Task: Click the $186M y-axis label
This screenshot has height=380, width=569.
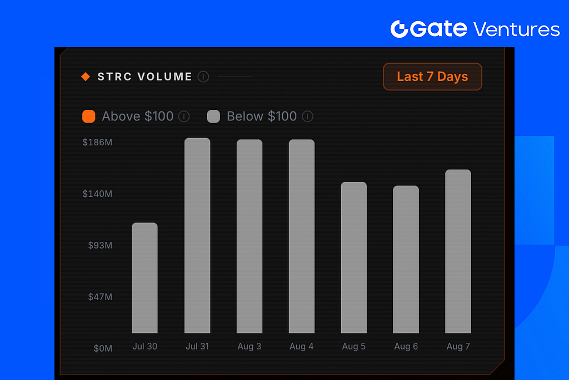Action: click(x=97, y=143)
